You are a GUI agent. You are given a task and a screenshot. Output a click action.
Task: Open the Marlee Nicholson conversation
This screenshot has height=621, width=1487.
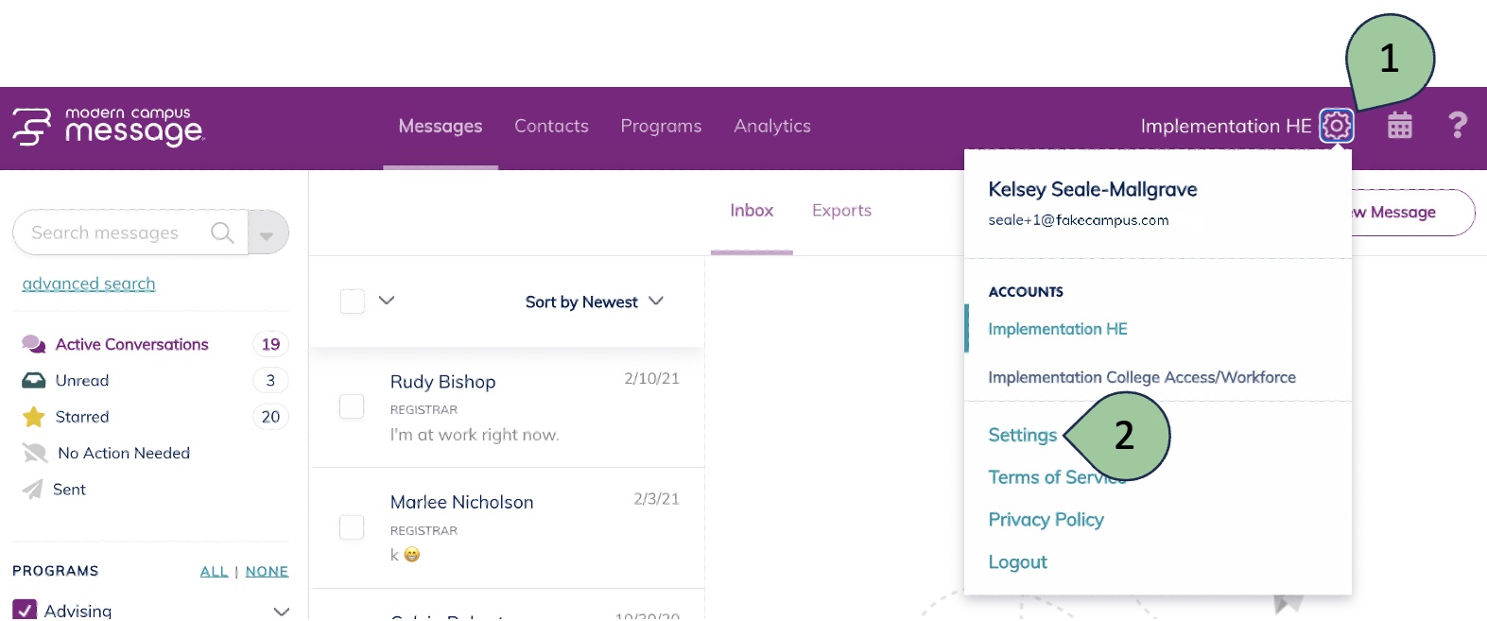tap(507, 527)
